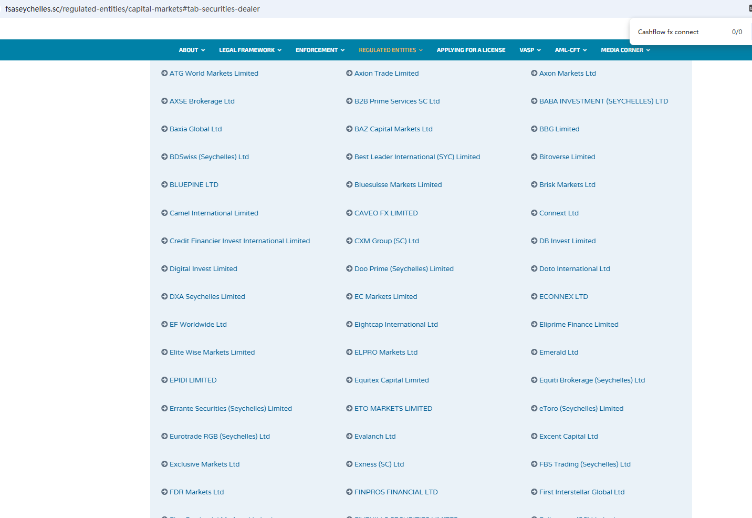Click the arrow icon beside eToro (Seychelles) Limited

[534, 409]
